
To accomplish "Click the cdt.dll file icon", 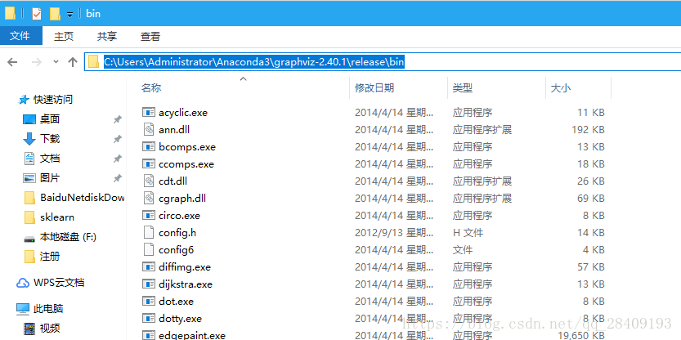I will tap(149, 181).
